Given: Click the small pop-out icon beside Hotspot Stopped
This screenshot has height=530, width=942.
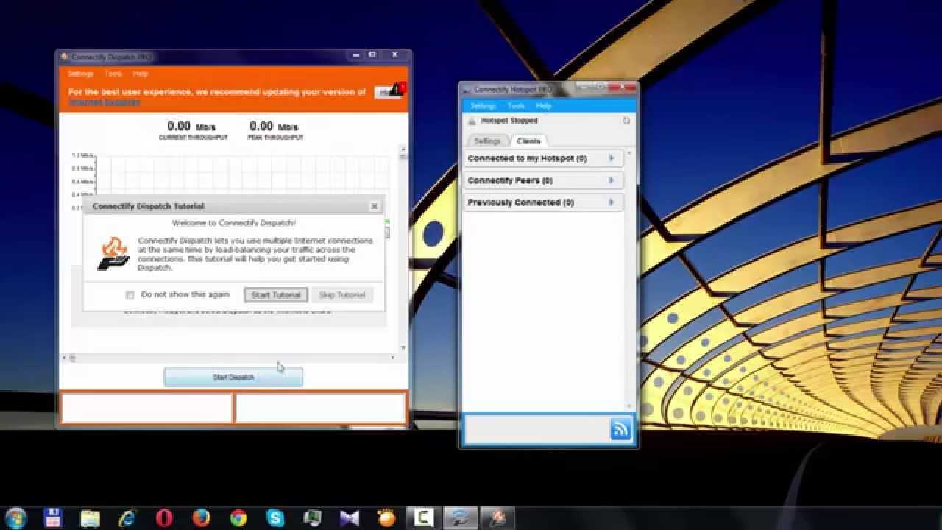Looking at the screenshot, I should pos(626,121).
